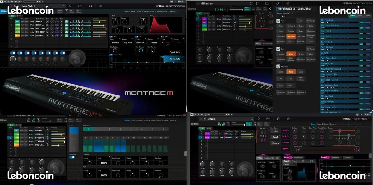
Task: Click the sync arrows icon in Millenium oscillator view
Action: pos(278,119)
